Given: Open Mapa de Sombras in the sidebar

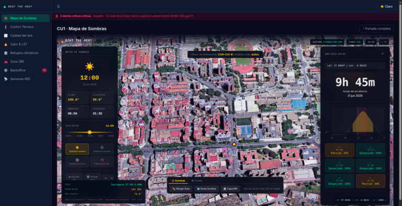Looking at the screenshot, I should pos(25,18).
